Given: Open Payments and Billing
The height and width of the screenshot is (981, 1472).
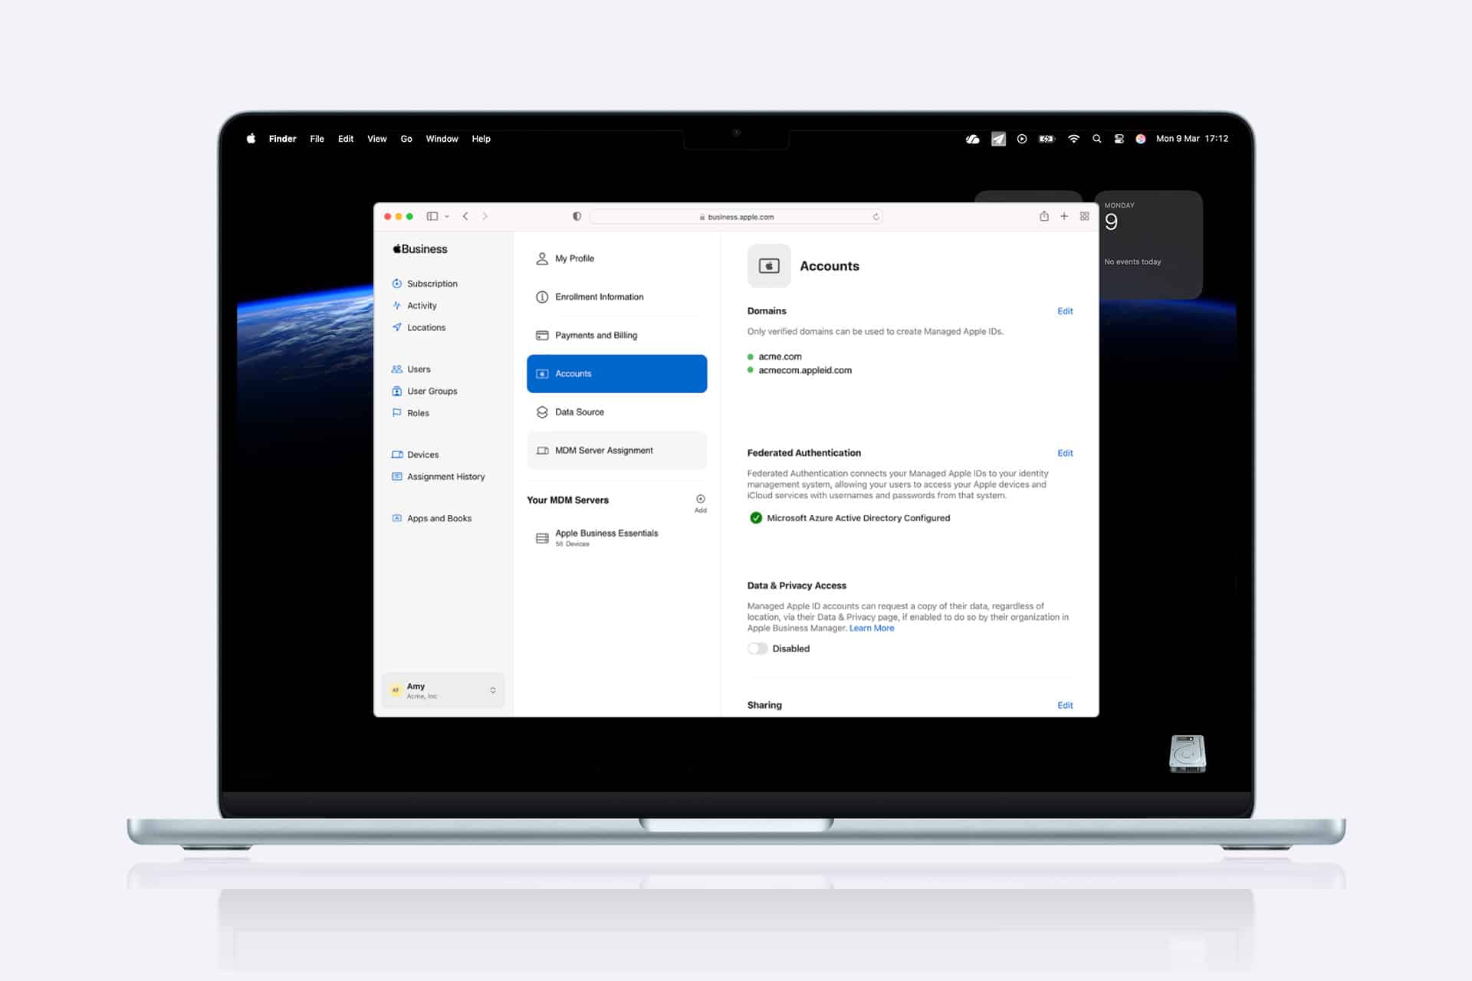Looking at the screenshot, I should [x=616, y=335].
